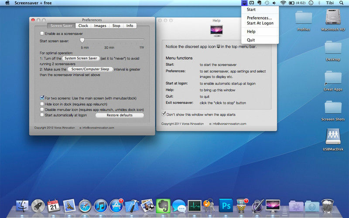Viewport: 349px width, 218px height.
Task: Click the '1hr' slider label
Action: point(141,48)
